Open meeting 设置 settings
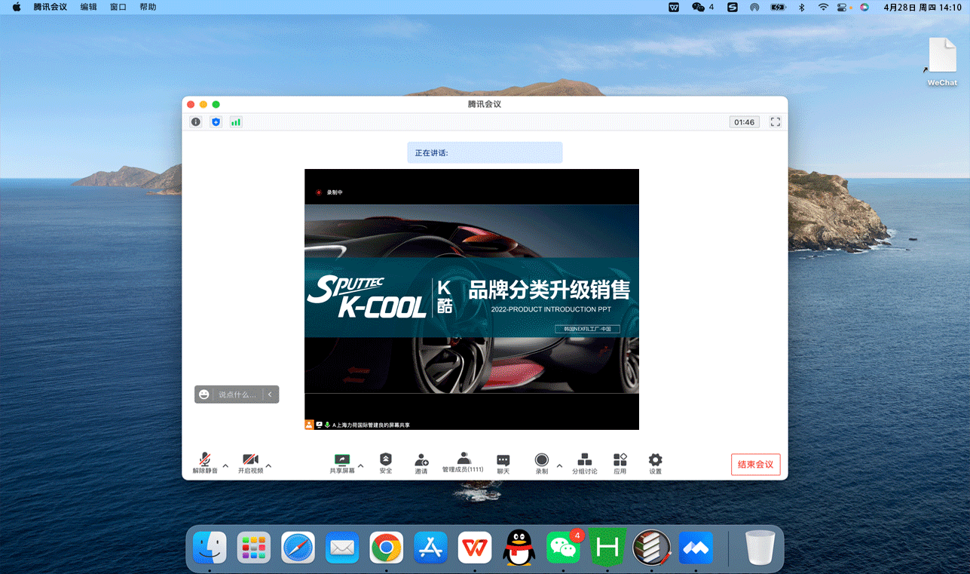The image size is (970, 574). 656,463
